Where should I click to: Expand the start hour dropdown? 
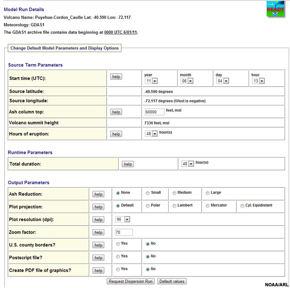point(258,81)
